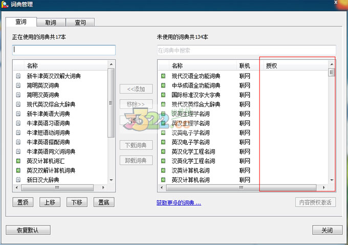Click the <<添加 button
Screen dimensions: 348x245
click(x=136, y=89)
